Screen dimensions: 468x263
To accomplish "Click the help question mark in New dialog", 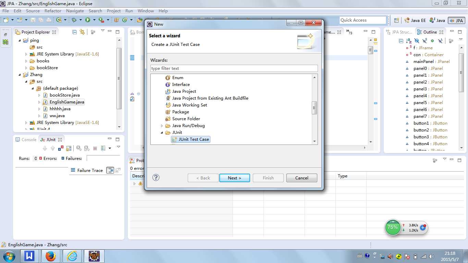I will click(x=156, y=177).
